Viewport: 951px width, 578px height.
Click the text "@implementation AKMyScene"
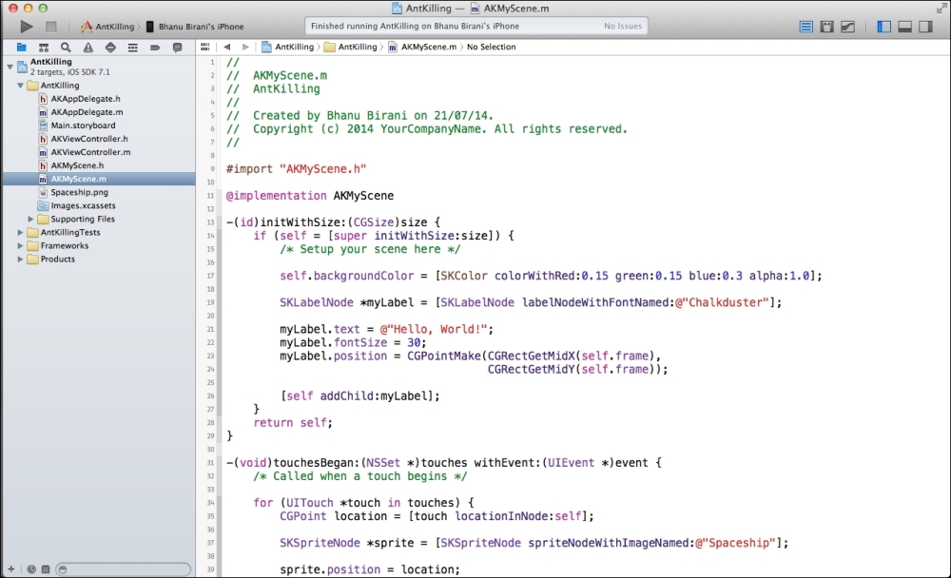[310, 196]
